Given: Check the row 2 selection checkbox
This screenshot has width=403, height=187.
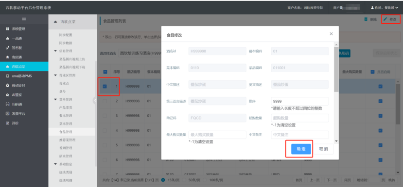Looking at the screenshot, I should (105, 101).
